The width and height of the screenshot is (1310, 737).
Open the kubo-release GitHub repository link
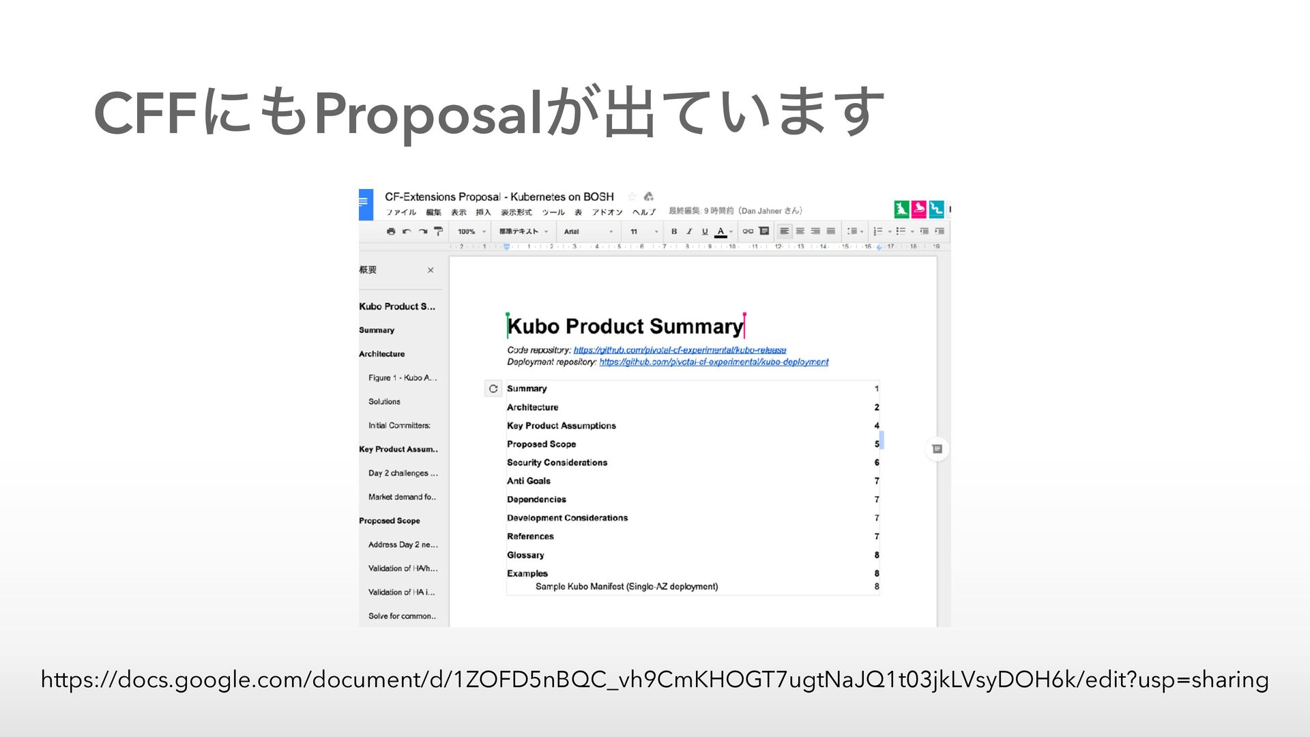tap(680, 350)
